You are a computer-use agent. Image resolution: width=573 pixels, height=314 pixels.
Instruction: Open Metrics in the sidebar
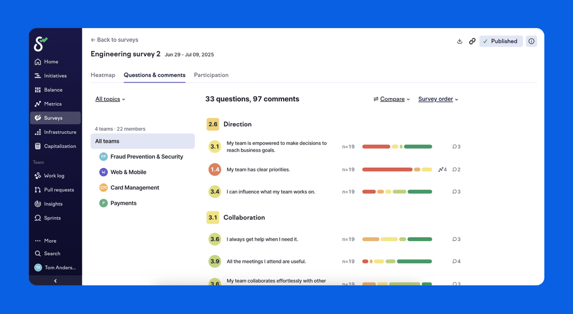[x=52, y=104]
